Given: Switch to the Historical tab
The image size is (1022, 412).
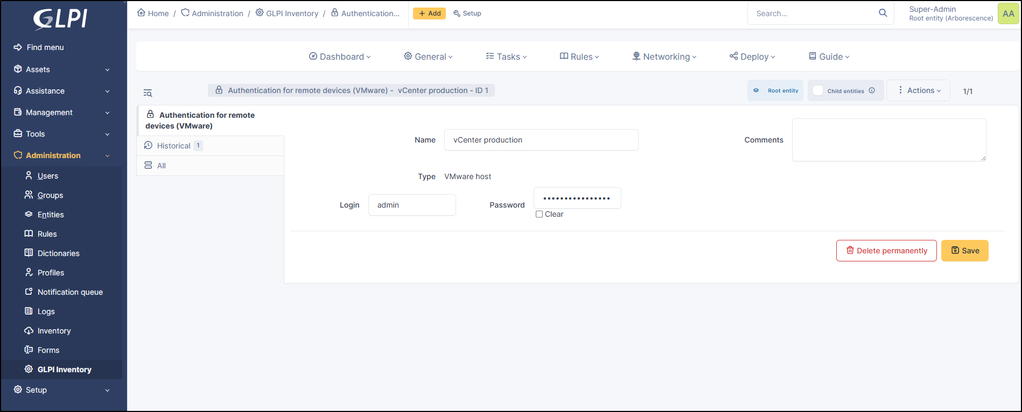Looking at the screenshot, I should 173,146.
